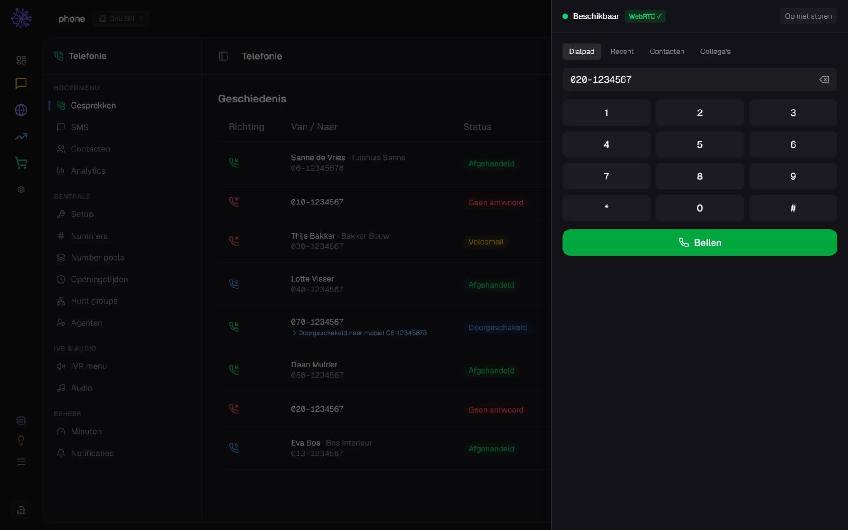Click the snowflake app logo
848x530 pixels.
click(x=21, y=18)
